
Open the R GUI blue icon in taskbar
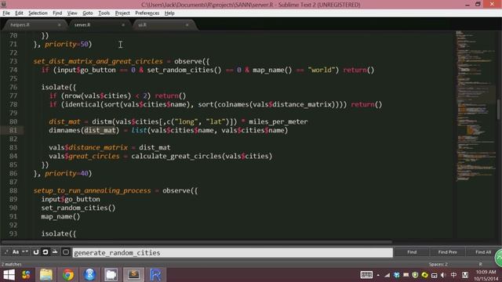89,275
